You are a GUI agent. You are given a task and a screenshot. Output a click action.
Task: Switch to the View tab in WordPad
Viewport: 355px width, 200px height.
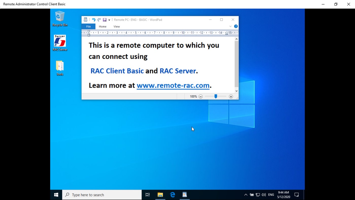tap(116, 26)
